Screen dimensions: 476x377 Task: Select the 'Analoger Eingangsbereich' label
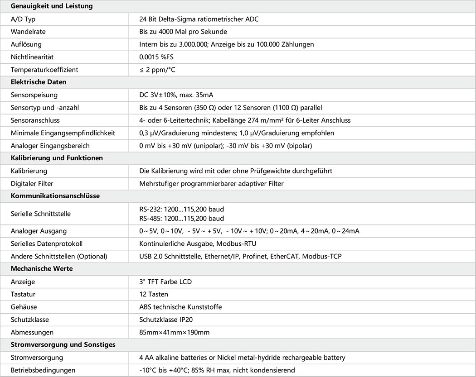tap(50, 146)
